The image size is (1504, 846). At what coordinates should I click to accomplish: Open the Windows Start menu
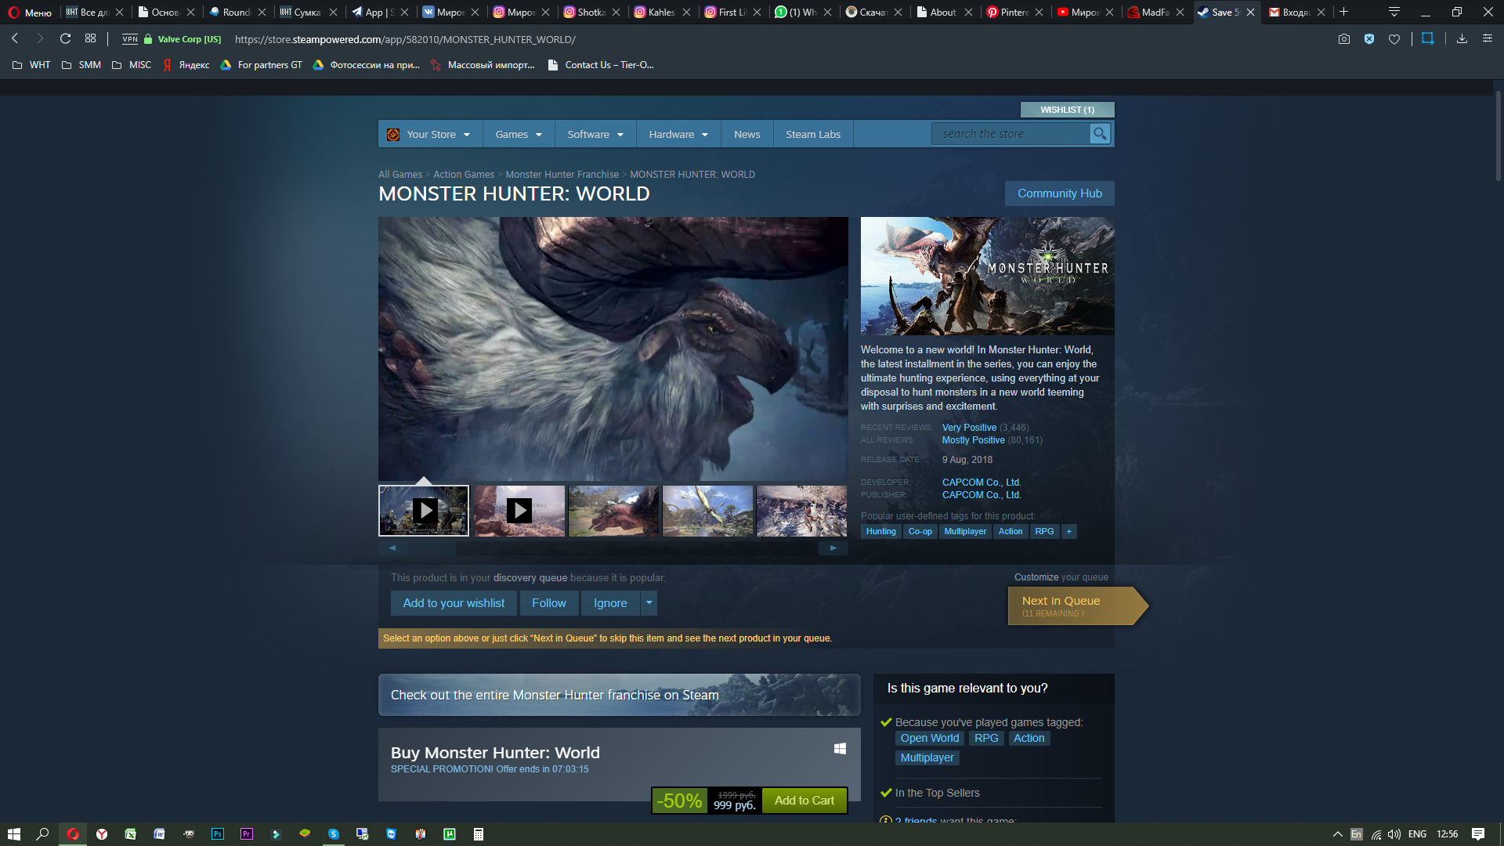(x=13, y=834)
